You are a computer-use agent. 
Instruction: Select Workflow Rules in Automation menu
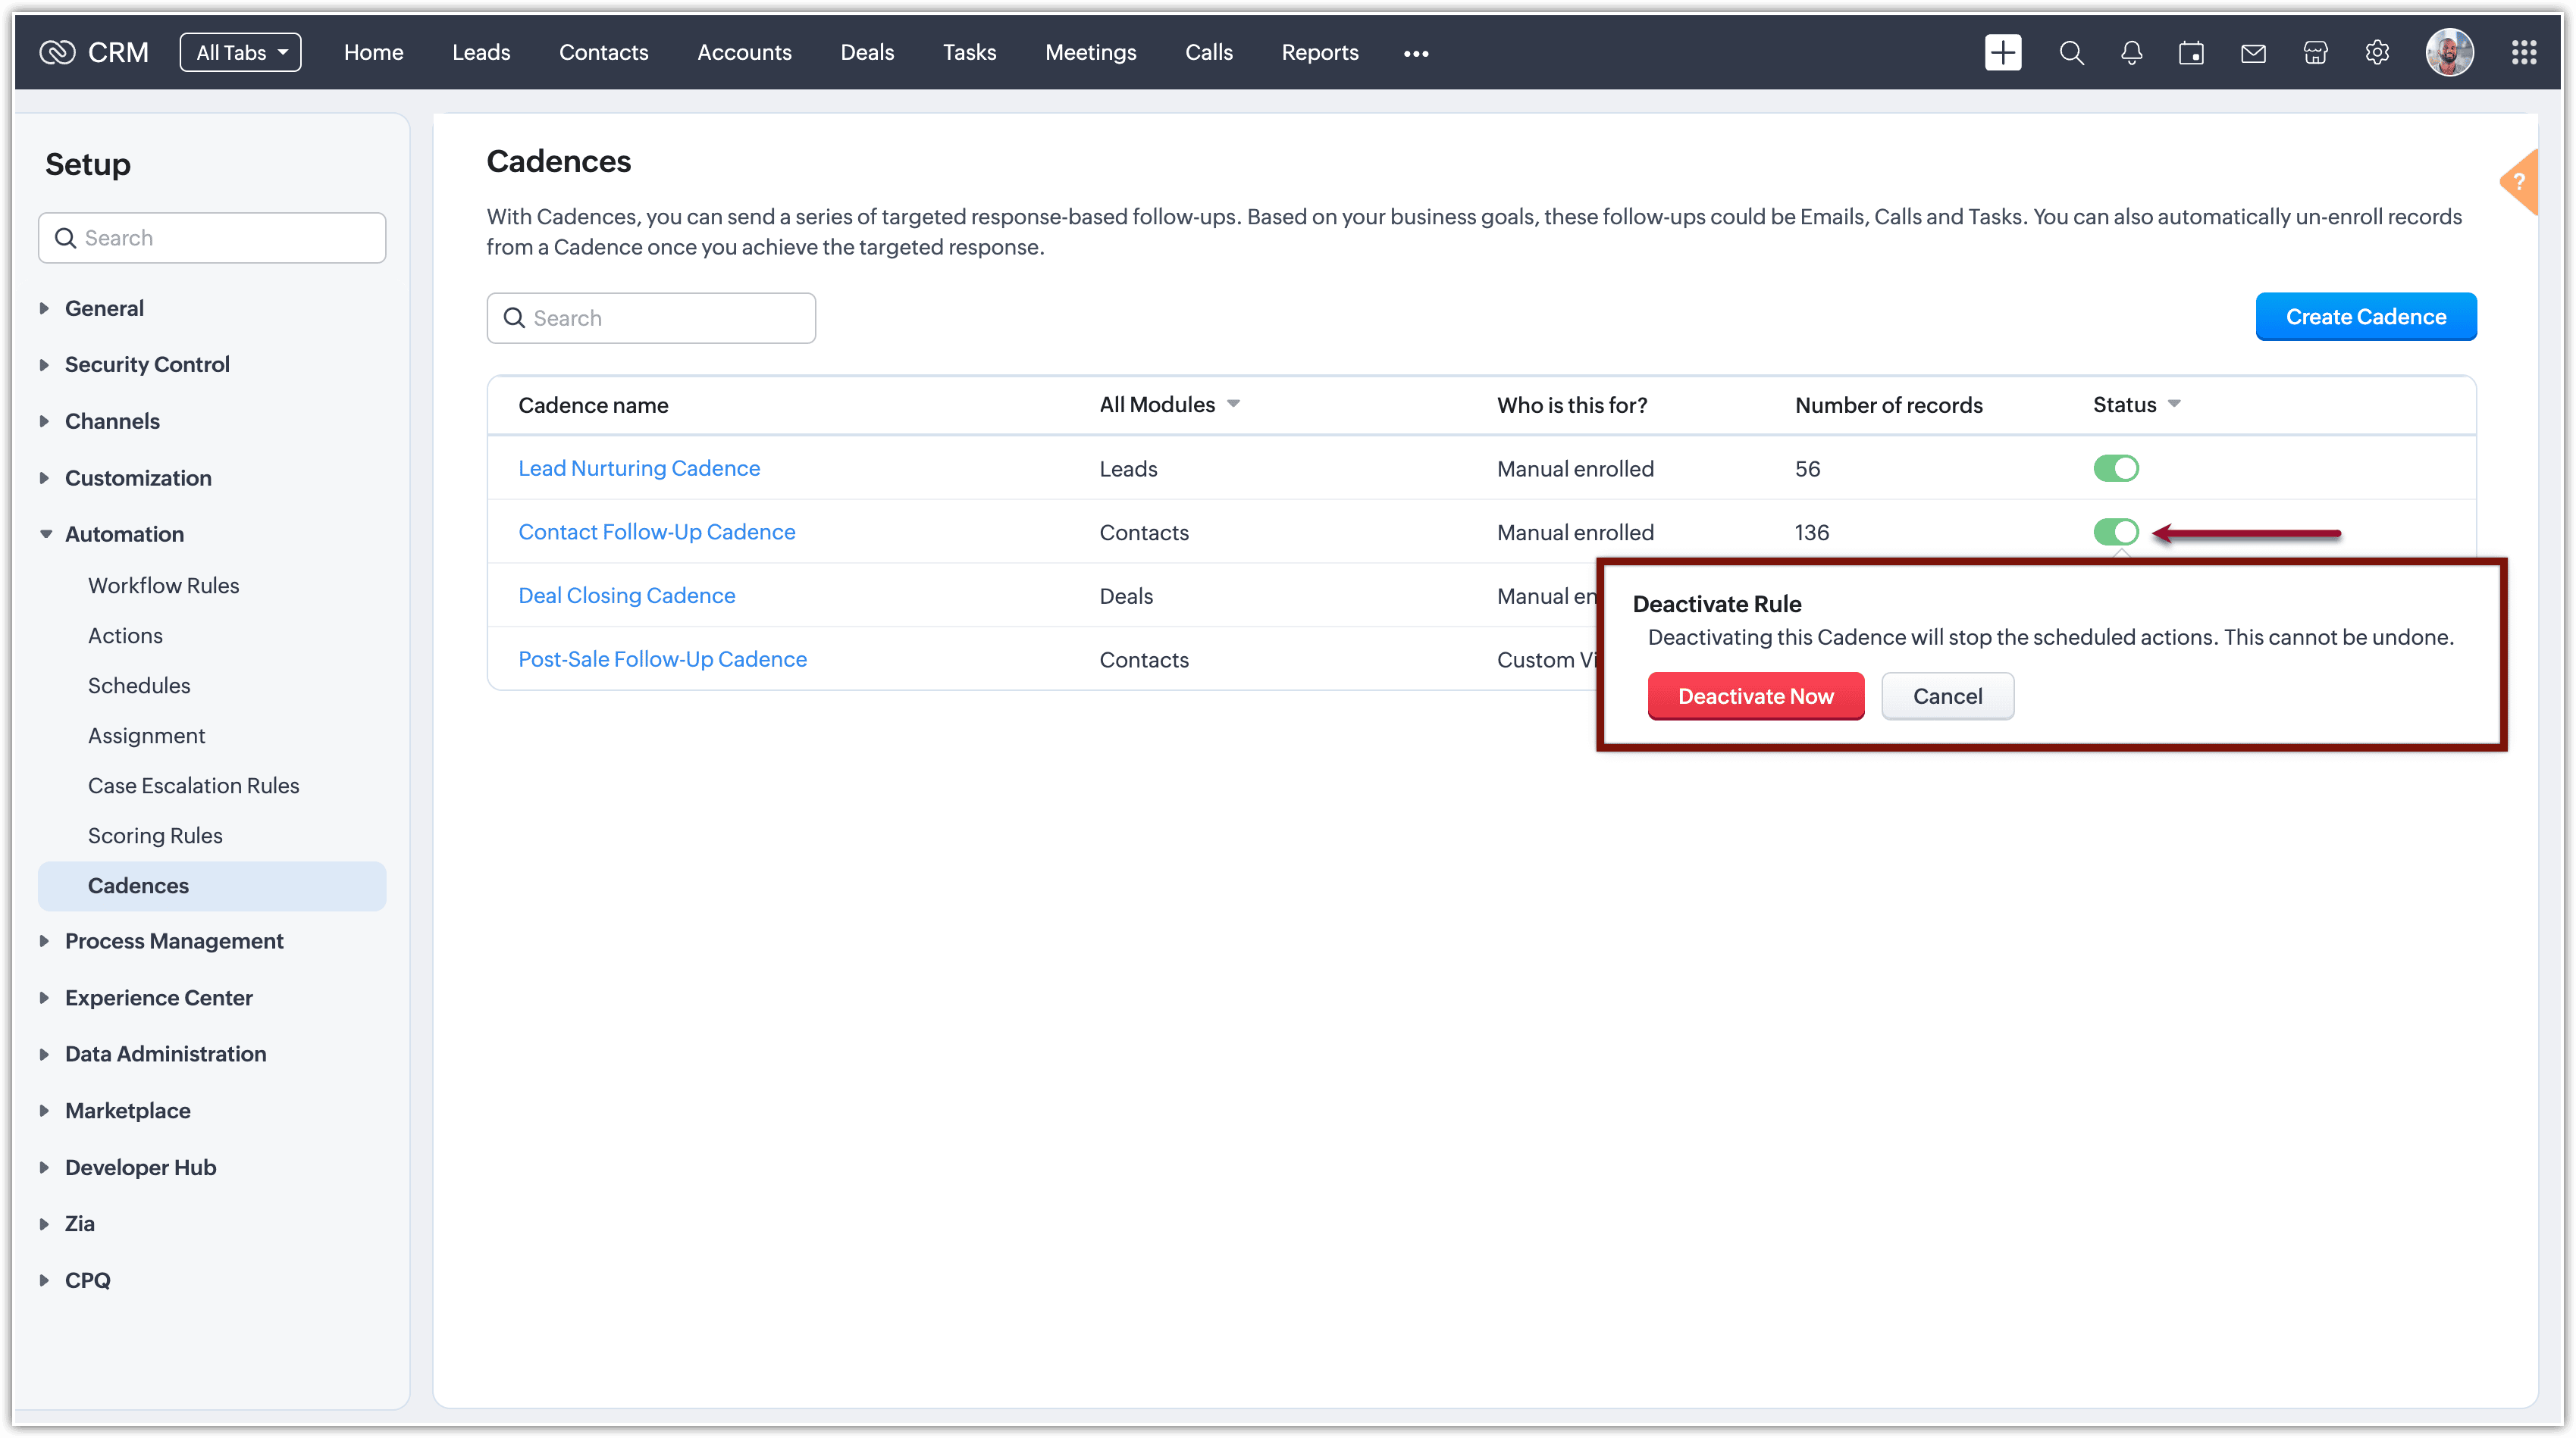pos(163,586)
